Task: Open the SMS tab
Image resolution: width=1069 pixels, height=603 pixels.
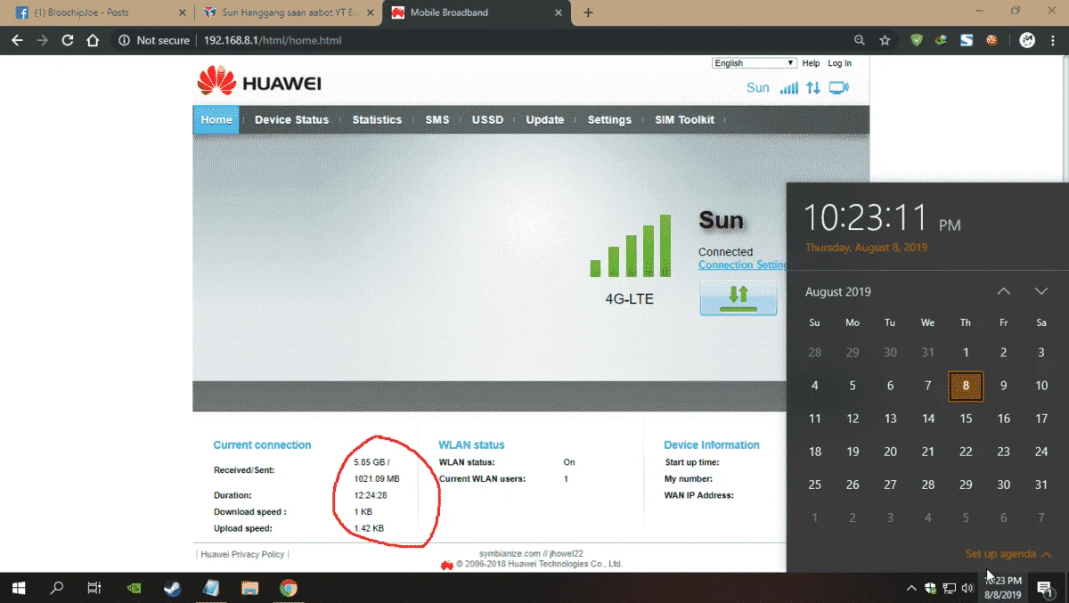Action: pos(437,119)
